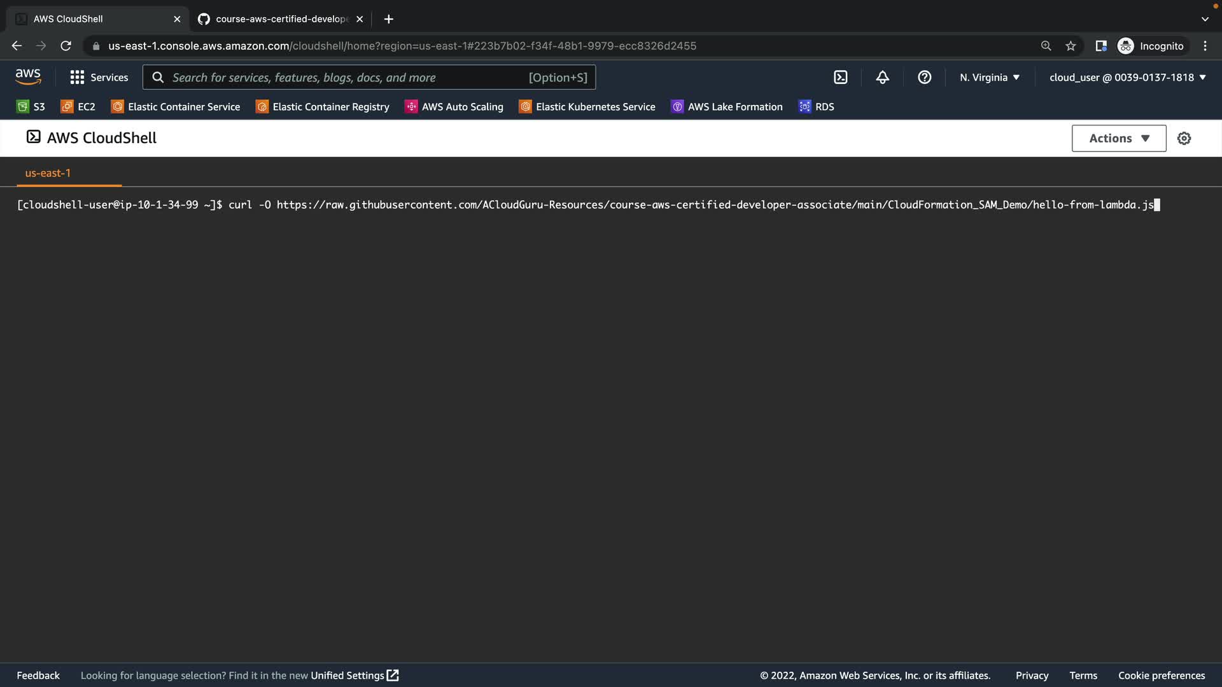This screenshot has width=1222, height=687.
Task: Expand the Actions dropdown
Action: (x=1118, y=139)
